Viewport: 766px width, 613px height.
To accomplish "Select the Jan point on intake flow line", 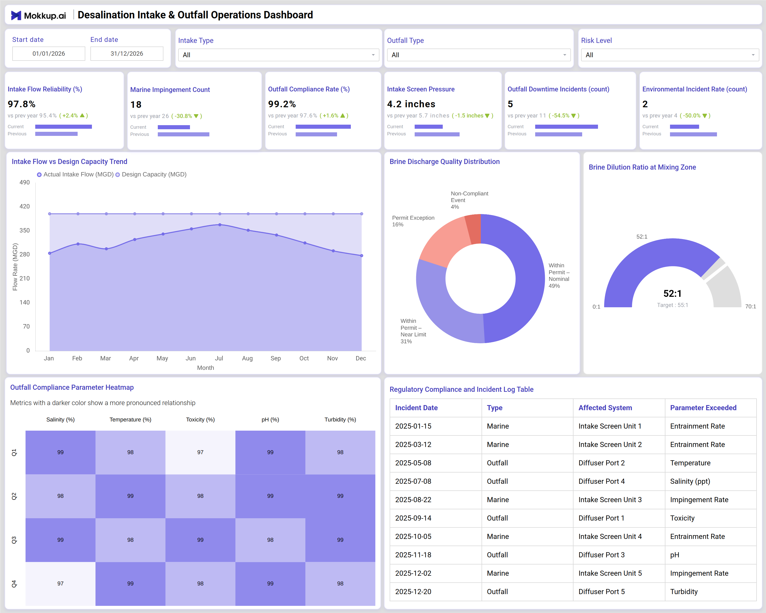I will click(50, 253).
